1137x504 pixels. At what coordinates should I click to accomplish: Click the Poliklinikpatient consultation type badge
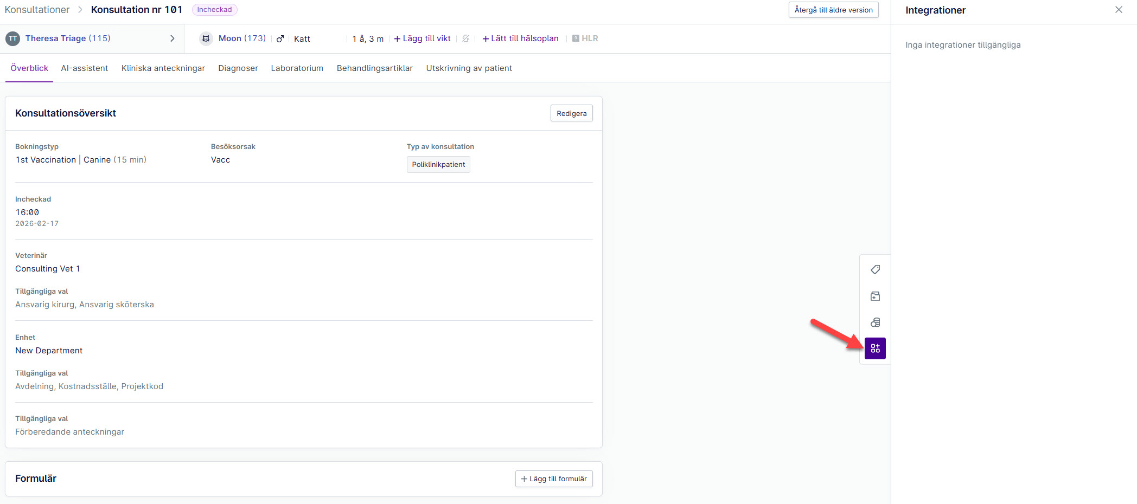pos(438,164)
